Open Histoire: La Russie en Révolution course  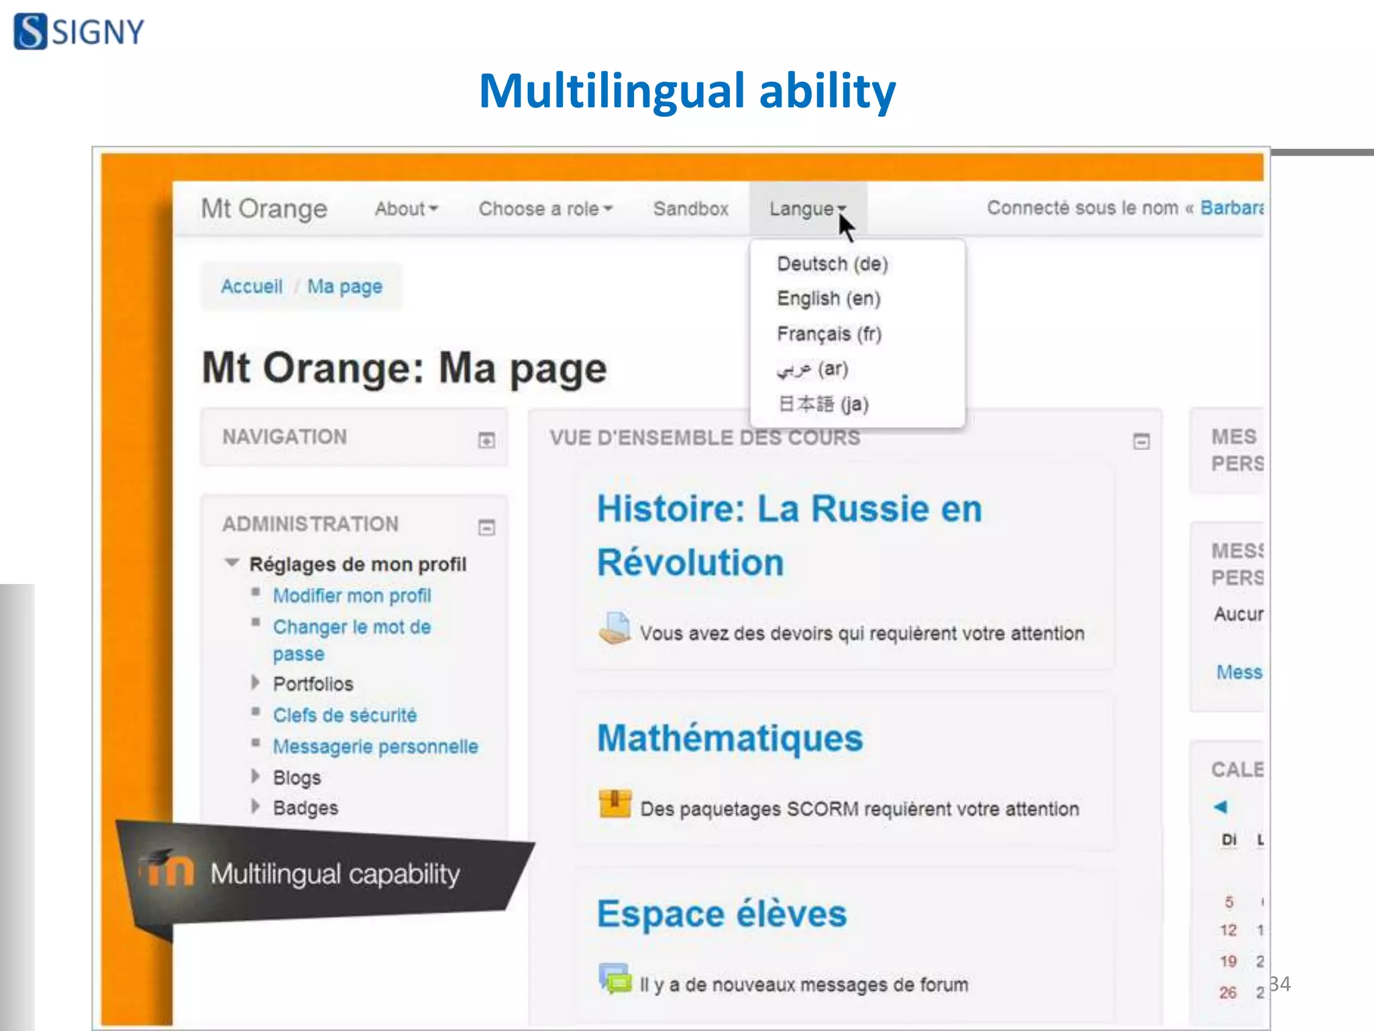click(x=790, y=536)
